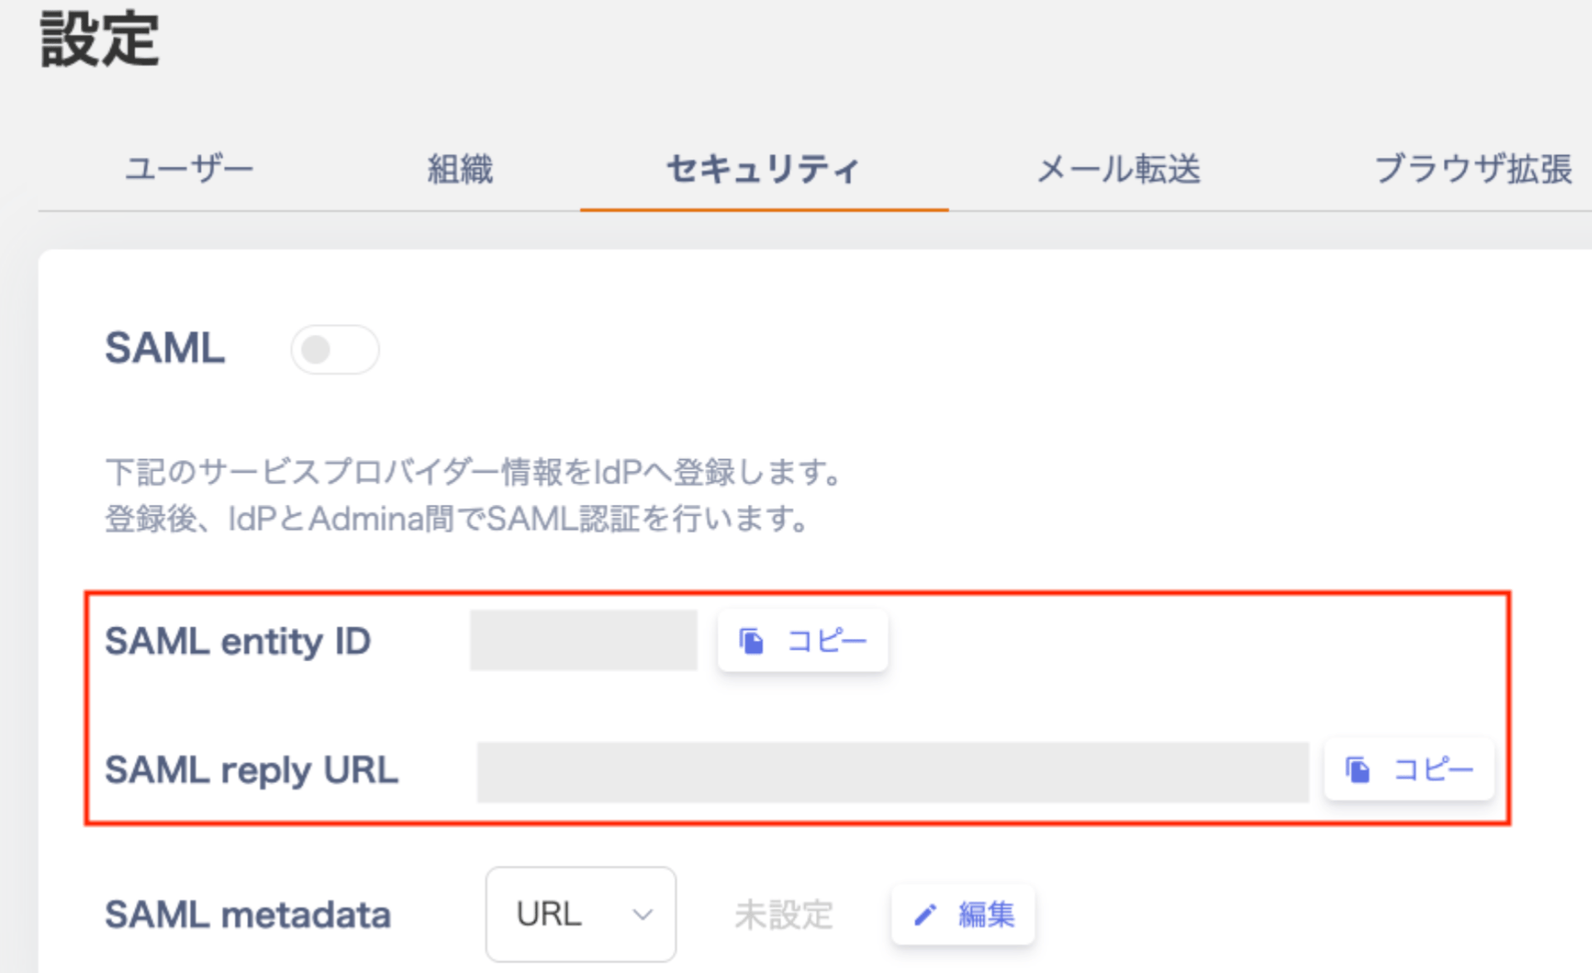1592x973 pixels.
Task: Enable the SAML toggle switch
Action: pos(334,350)
